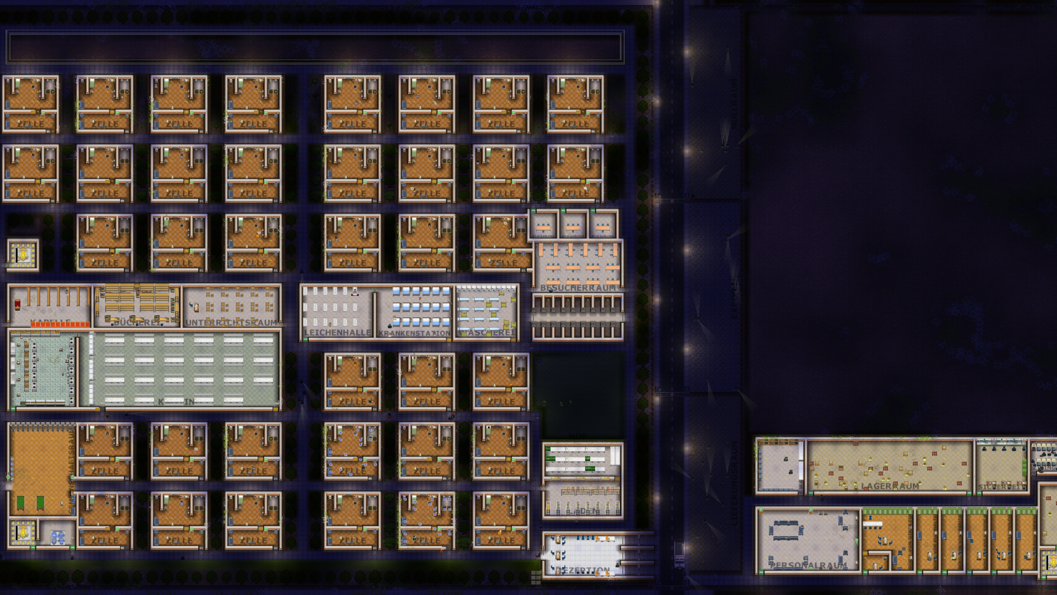
Task: Click the red altar in the Kapelle
Action: coord(18,304)
